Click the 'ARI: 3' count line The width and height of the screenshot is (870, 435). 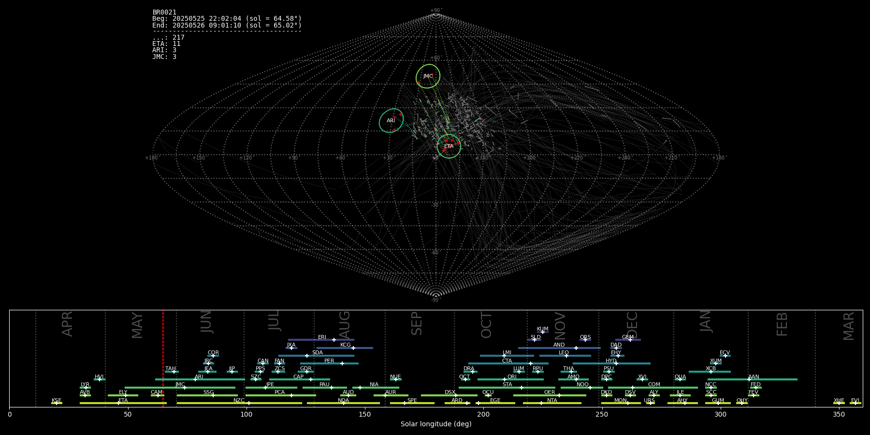pyautogui.click(x=164, y=50)
